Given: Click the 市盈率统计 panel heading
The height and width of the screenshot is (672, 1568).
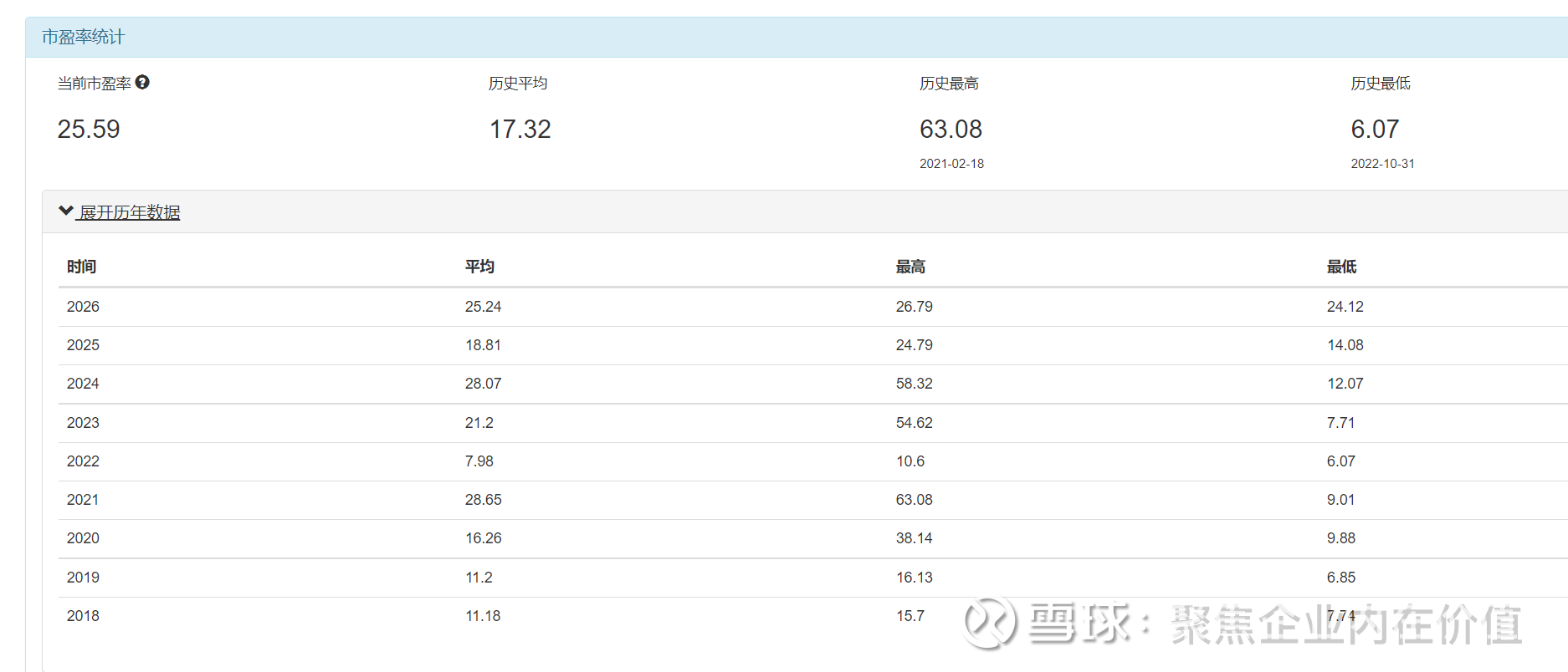Looking at the screenshot, I should [83, 37].
